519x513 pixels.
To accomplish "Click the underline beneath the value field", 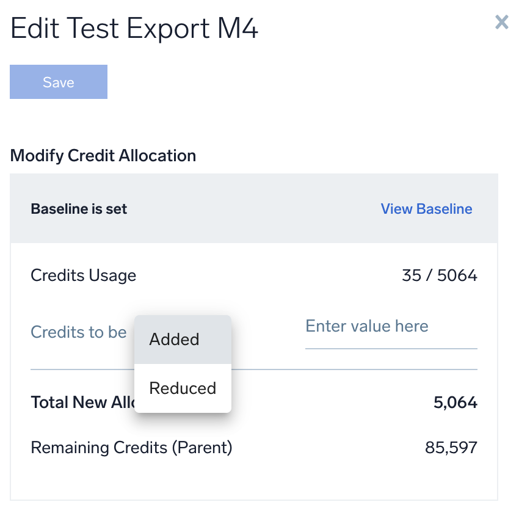I will pos(391,349).
